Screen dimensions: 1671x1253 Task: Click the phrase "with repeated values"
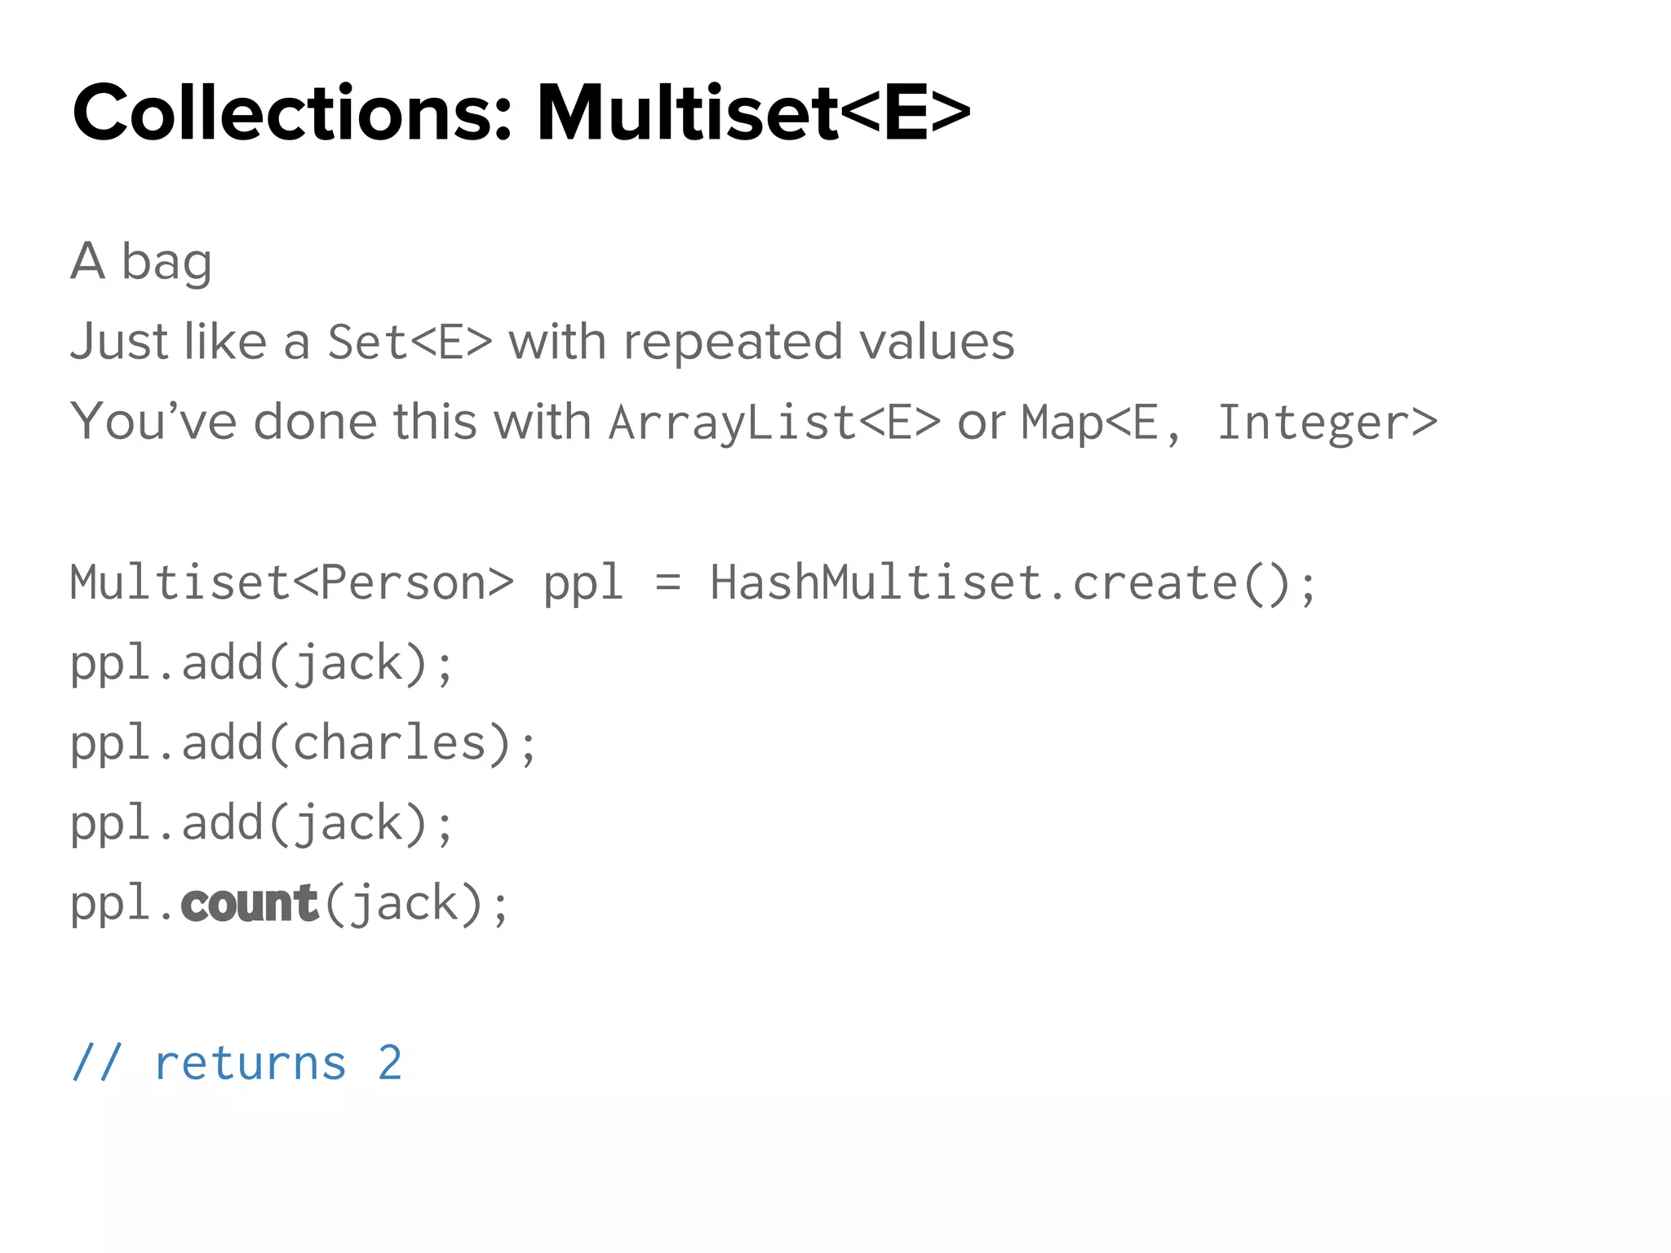(761, 341)
